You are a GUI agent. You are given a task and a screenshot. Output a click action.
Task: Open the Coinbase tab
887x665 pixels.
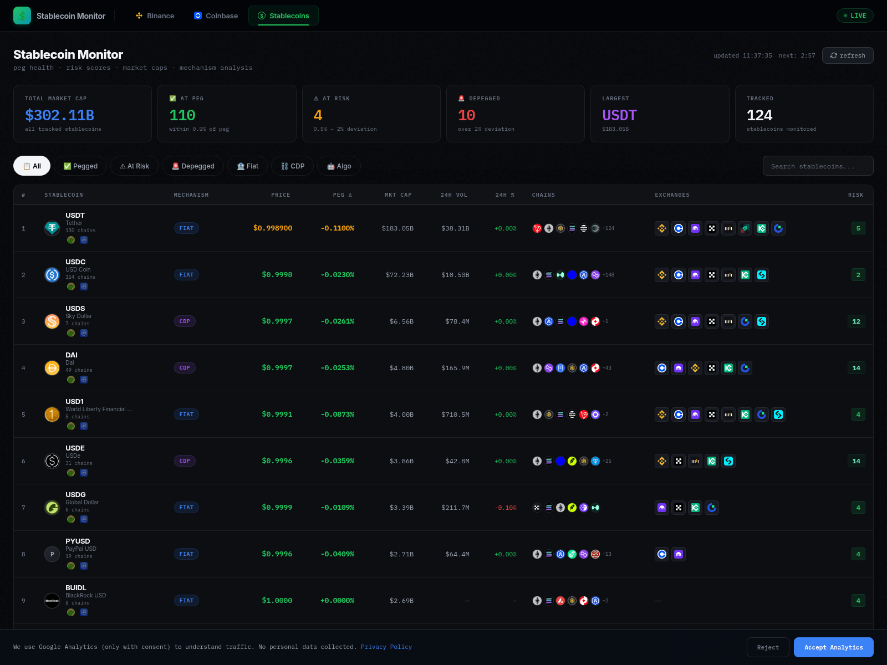click(x=216, y=16)
